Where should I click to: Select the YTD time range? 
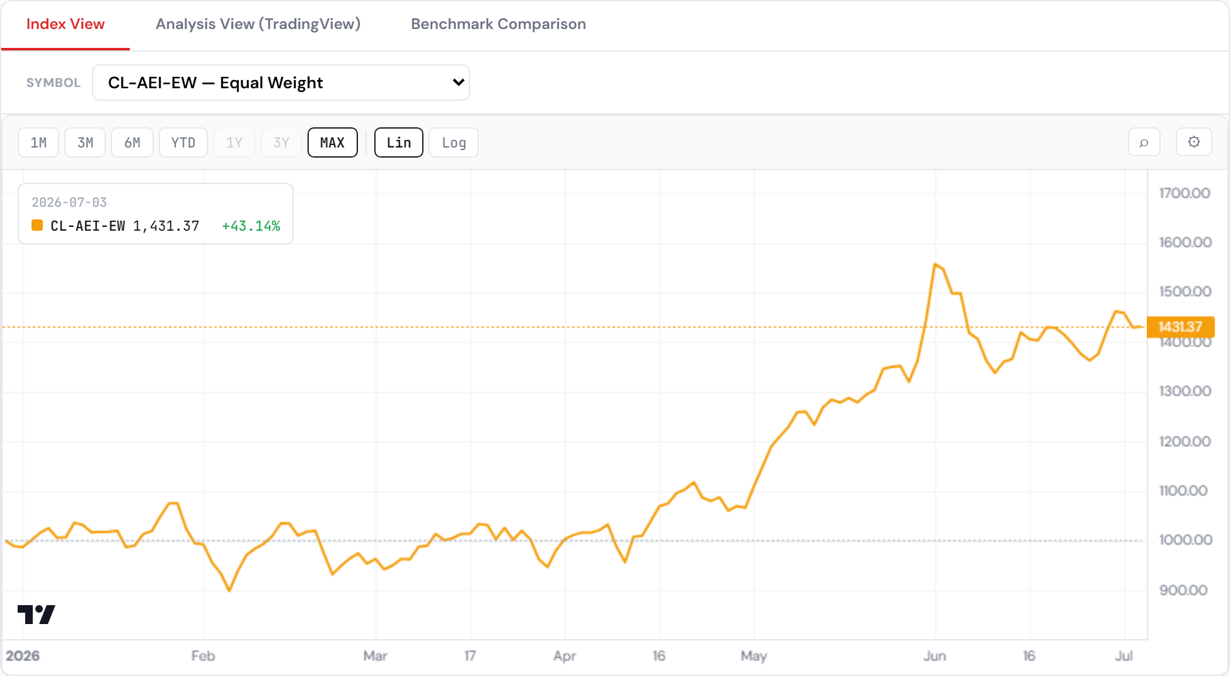pos(183,142)
